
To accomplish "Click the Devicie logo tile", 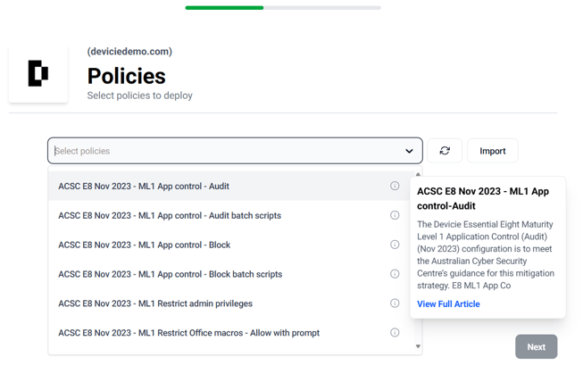I will coord(38,73).
